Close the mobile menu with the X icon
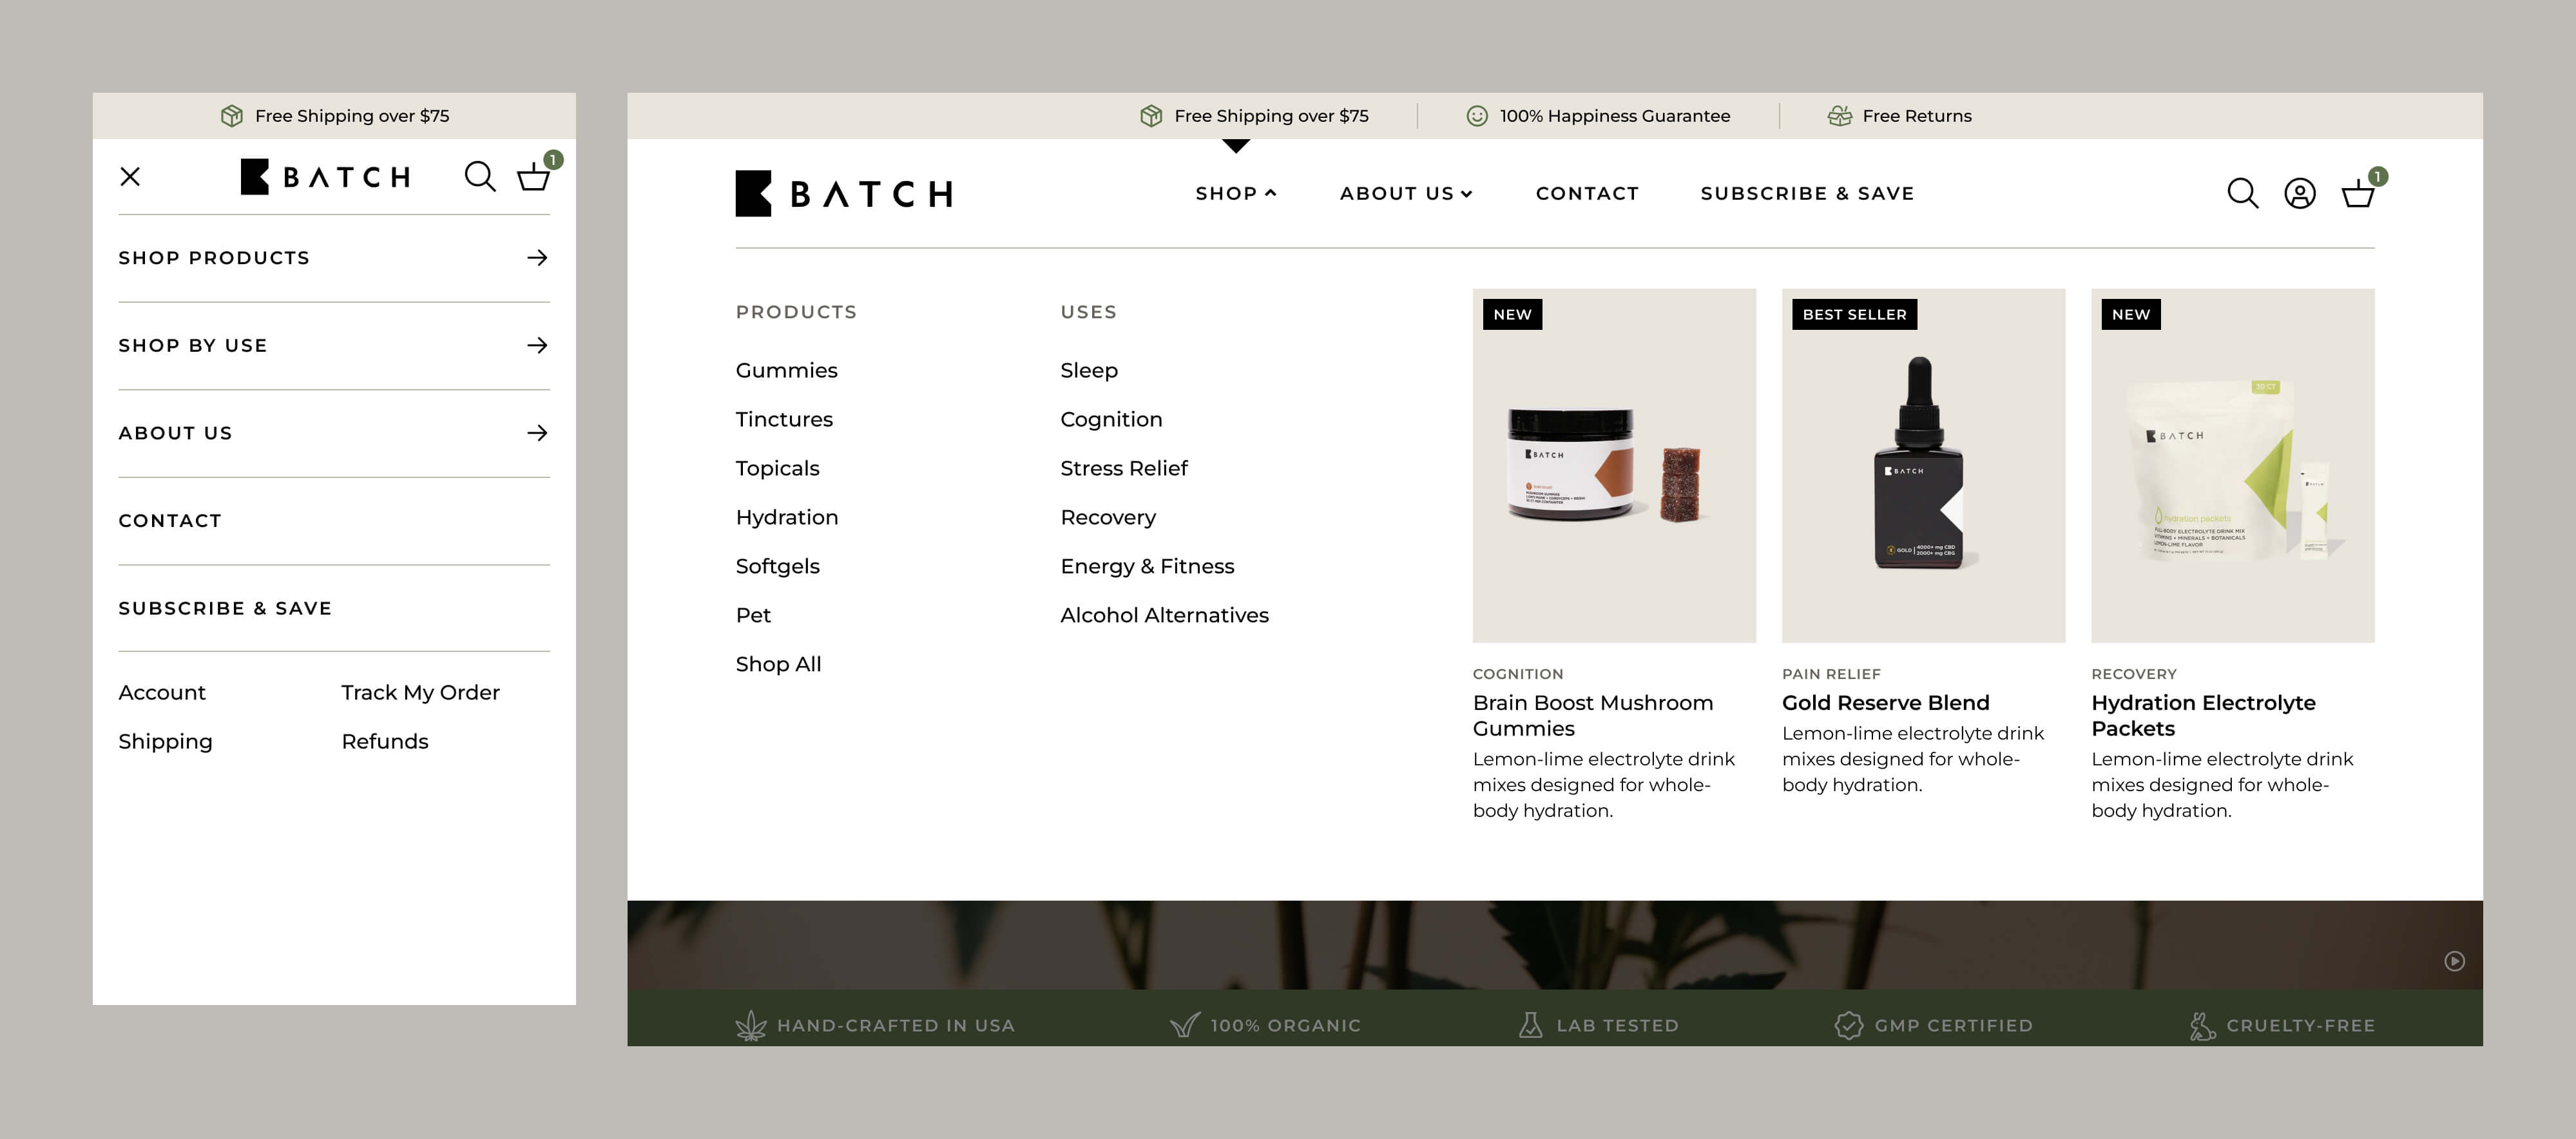2576x1139 pixels. coord(130,177)
